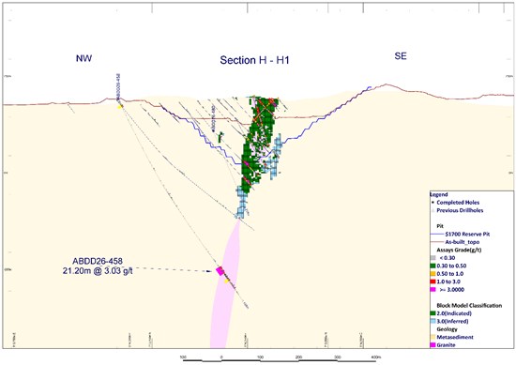Click the "Pit" legend heading
This screenshot has height=365, width=516.
(440, 226)
